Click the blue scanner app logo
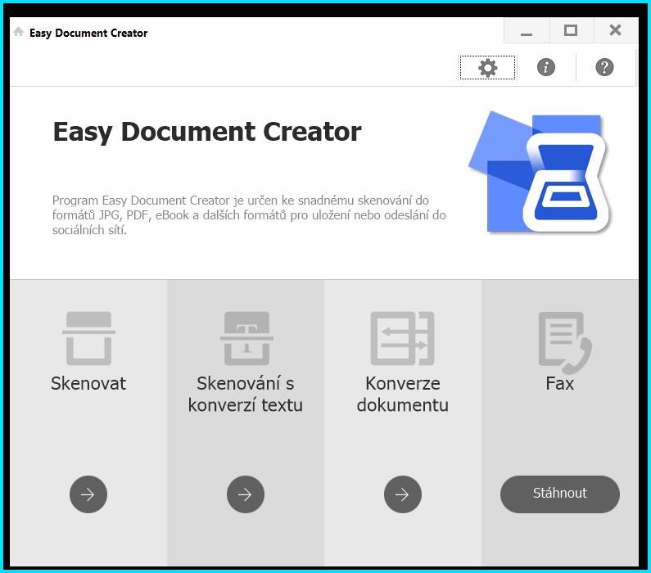Screen dimensions: 651x573 (540, 171)
